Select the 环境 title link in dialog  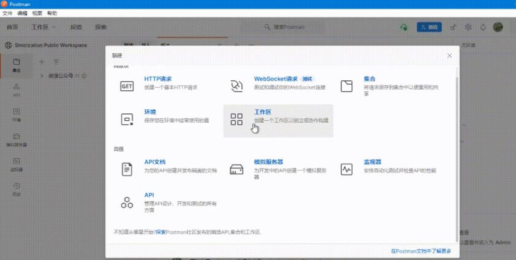[150, 112]
